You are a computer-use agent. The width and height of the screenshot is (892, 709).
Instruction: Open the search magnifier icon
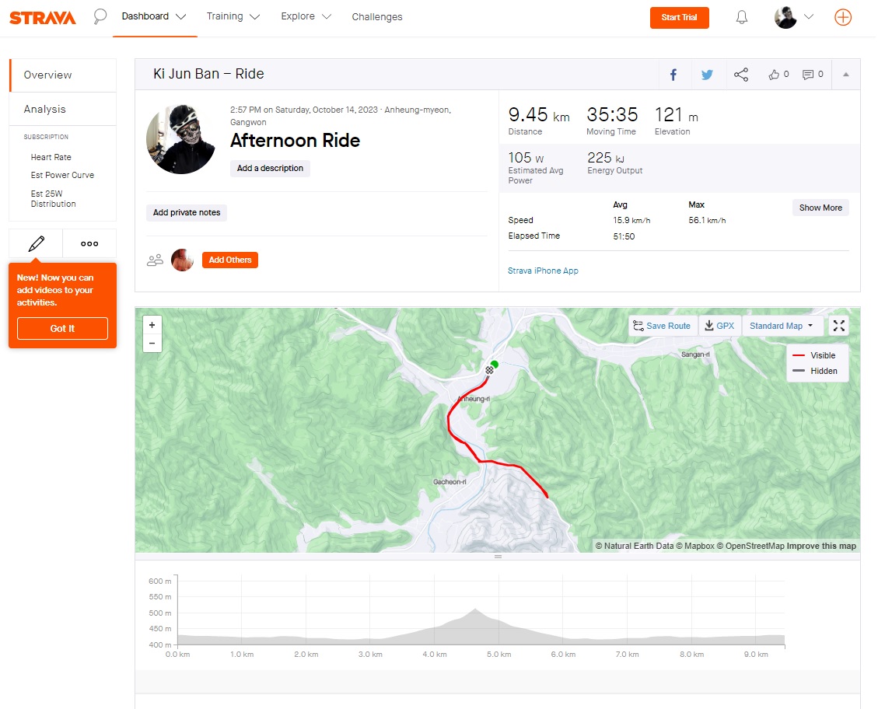(100, 16)
